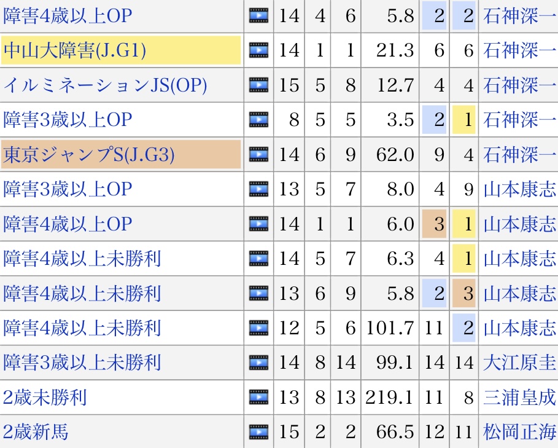
Task: Click jockey 松岡正海 link
Action: pyautogui.click(x=519, y=432)
